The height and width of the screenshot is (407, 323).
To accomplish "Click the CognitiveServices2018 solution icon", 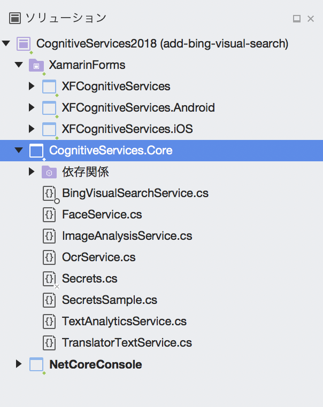I will [24, 44].
